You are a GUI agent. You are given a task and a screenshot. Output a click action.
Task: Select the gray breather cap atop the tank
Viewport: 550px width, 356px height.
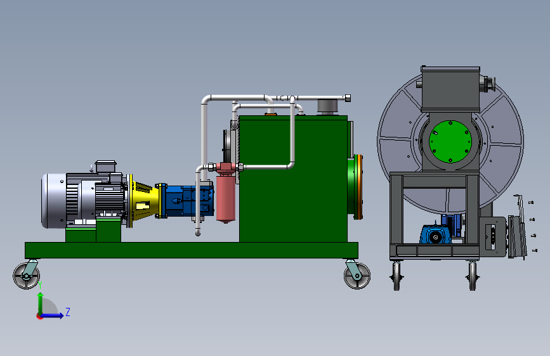327,106
